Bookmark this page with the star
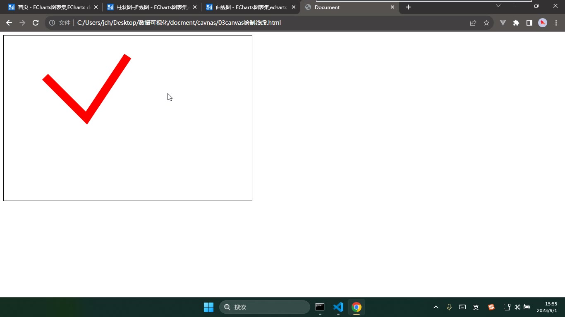Viewport: 565px width, 317px height. 486,23
